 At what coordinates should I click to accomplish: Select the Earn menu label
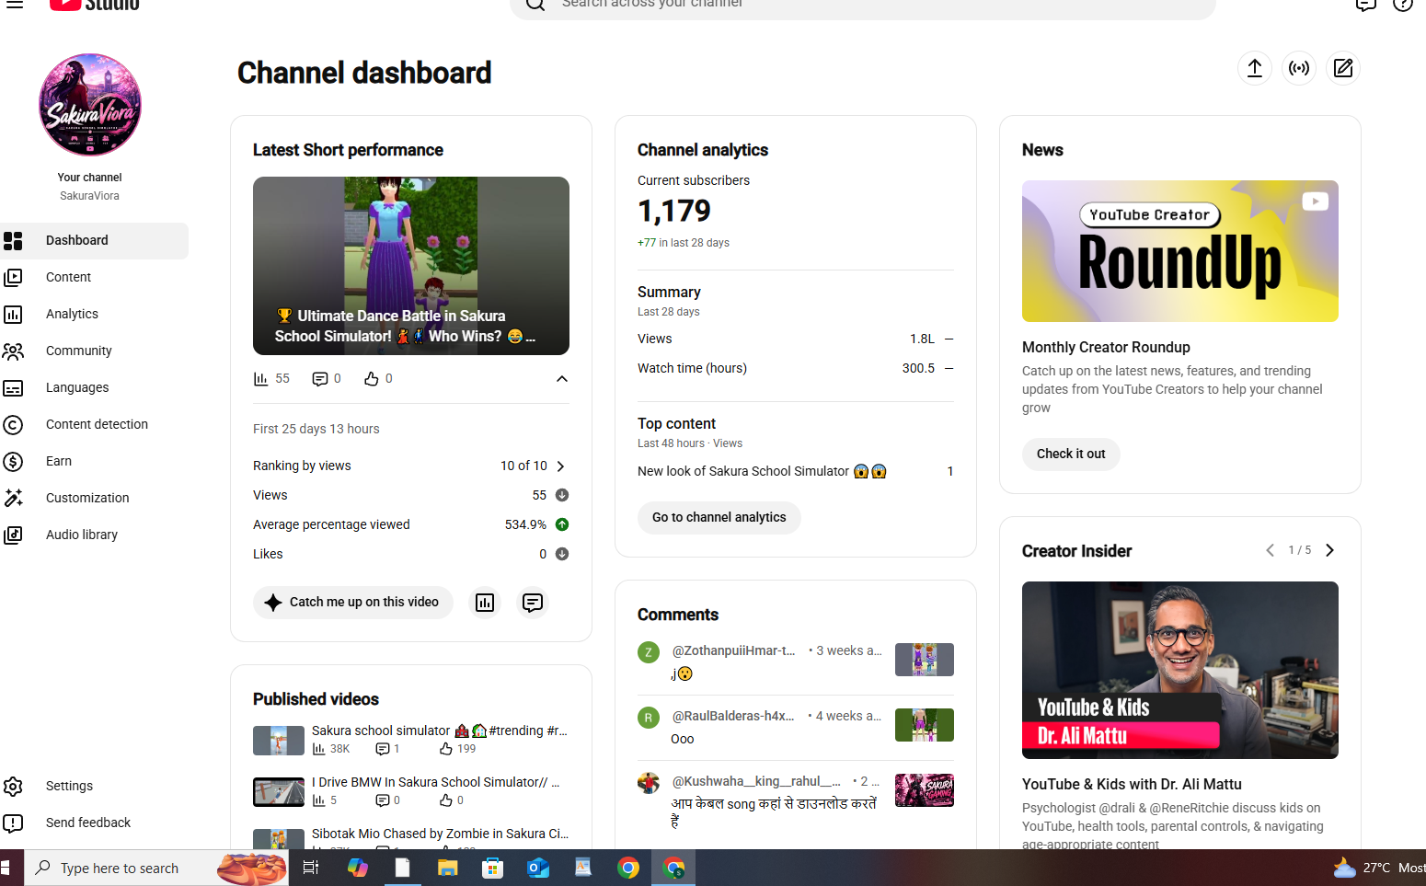tap(59, 461)
